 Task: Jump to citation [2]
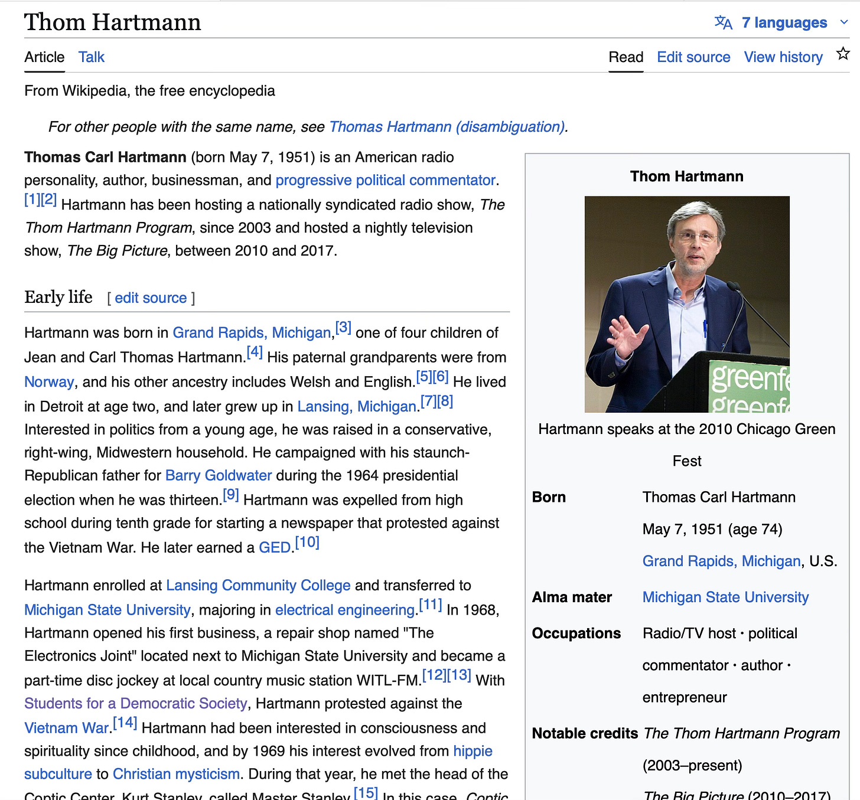[x=48, y=200]
